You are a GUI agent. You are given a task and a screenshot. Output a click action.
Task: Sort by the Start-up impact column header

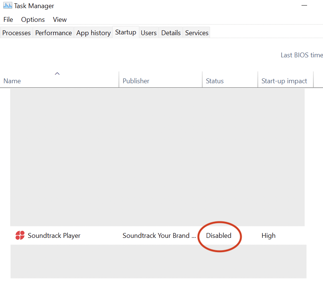(286, 80)
